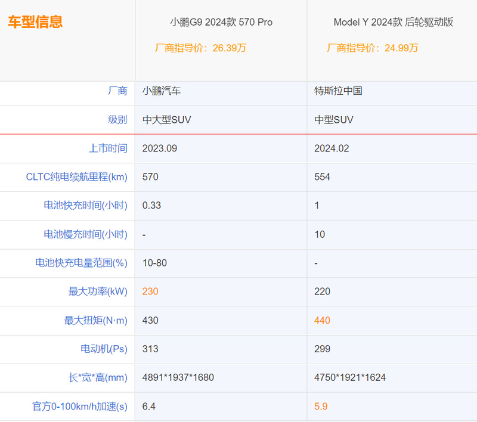This screenshot has width=477, height=422.
Task: Click the 570 range value
Action: (150, 177)
